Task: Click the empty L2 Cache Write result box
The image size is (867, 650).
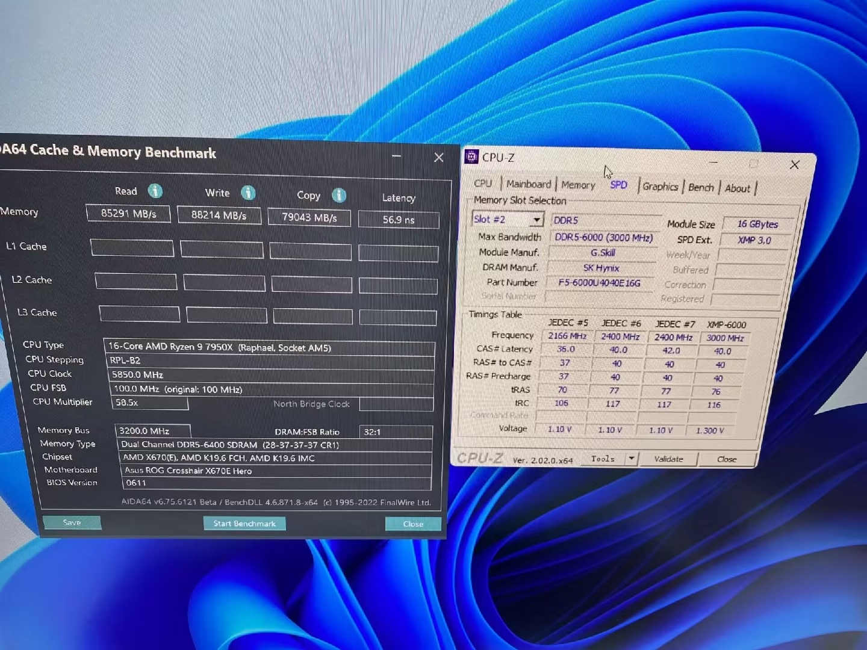Action: coord(225,283)
